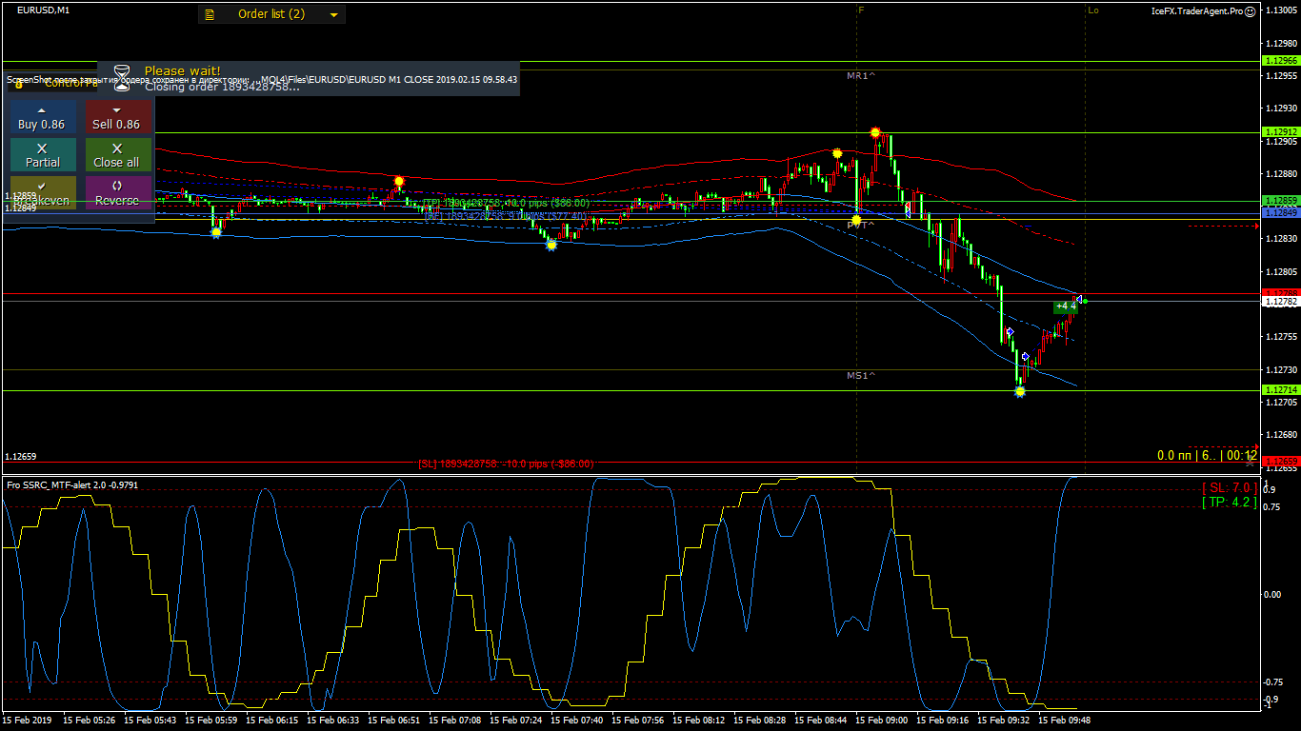Click the [TP] 1893428758 take-profit line label

tap(507, 203)
